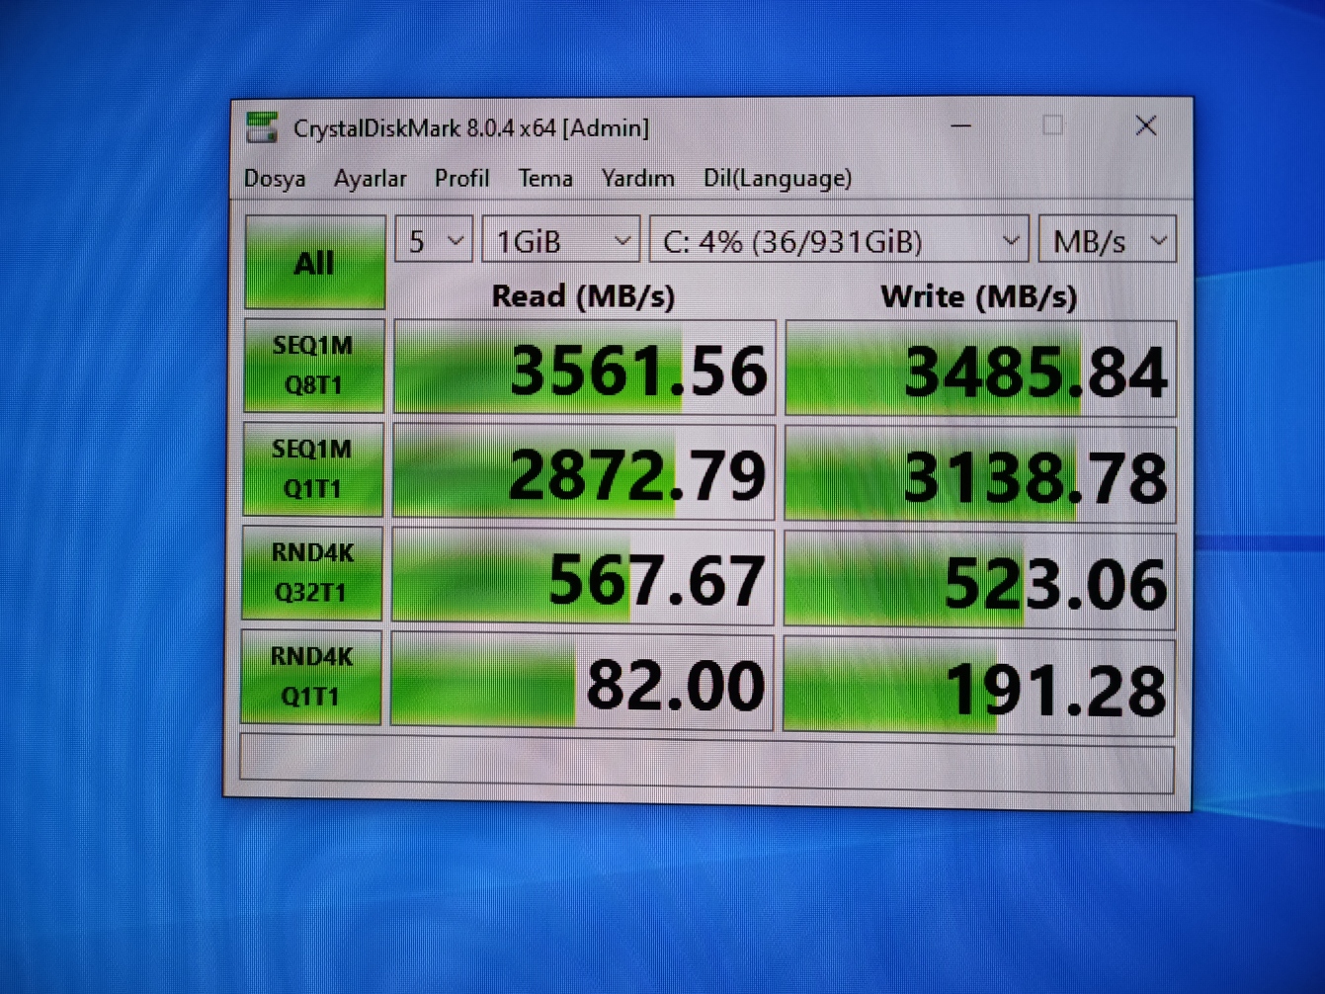Open the Ayarlar menu
1325x994 pixels.
(371, 179)
